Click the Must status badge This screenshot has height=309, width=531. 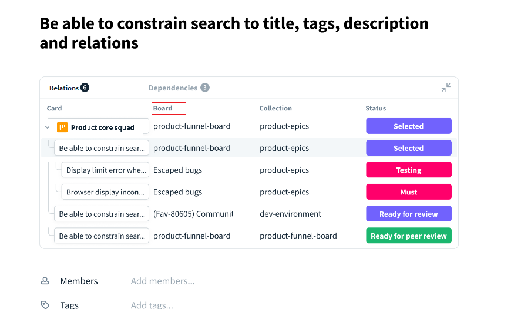click(409, 192)
